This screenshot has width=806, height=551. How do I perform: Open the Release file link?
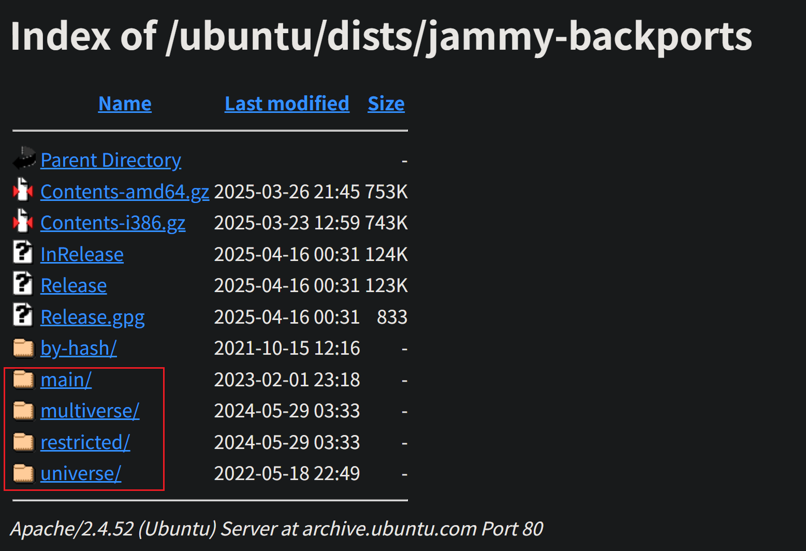point(74,286)
